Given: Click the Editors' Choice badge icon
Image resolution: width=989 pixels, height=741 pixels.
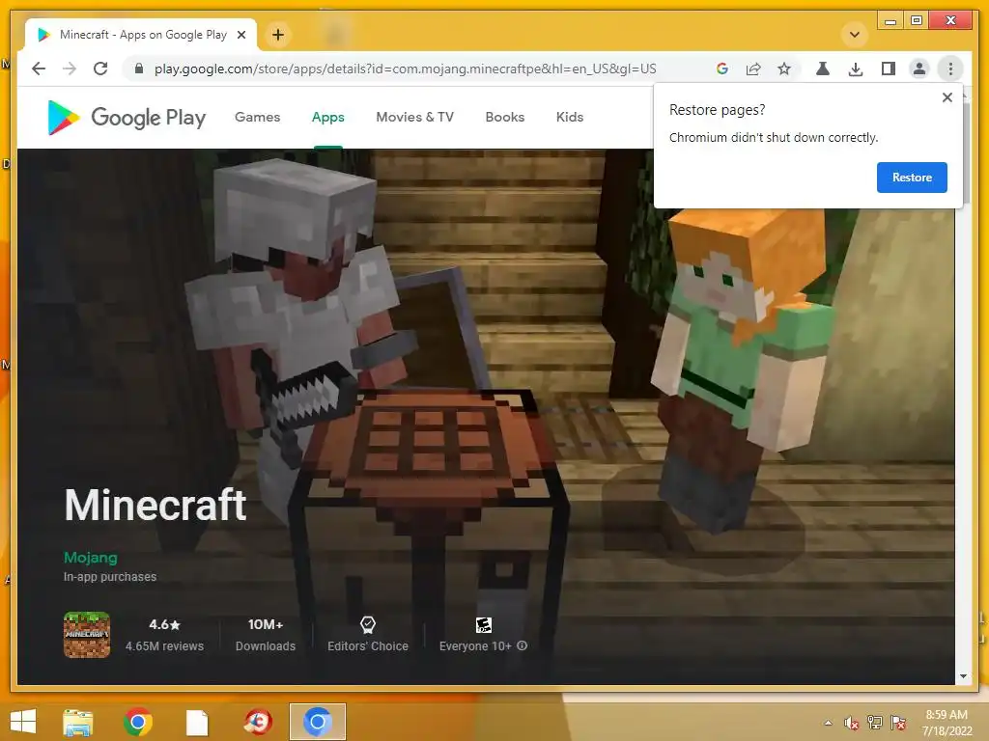Looking at the screenshot, I should [x=368, y=625].
